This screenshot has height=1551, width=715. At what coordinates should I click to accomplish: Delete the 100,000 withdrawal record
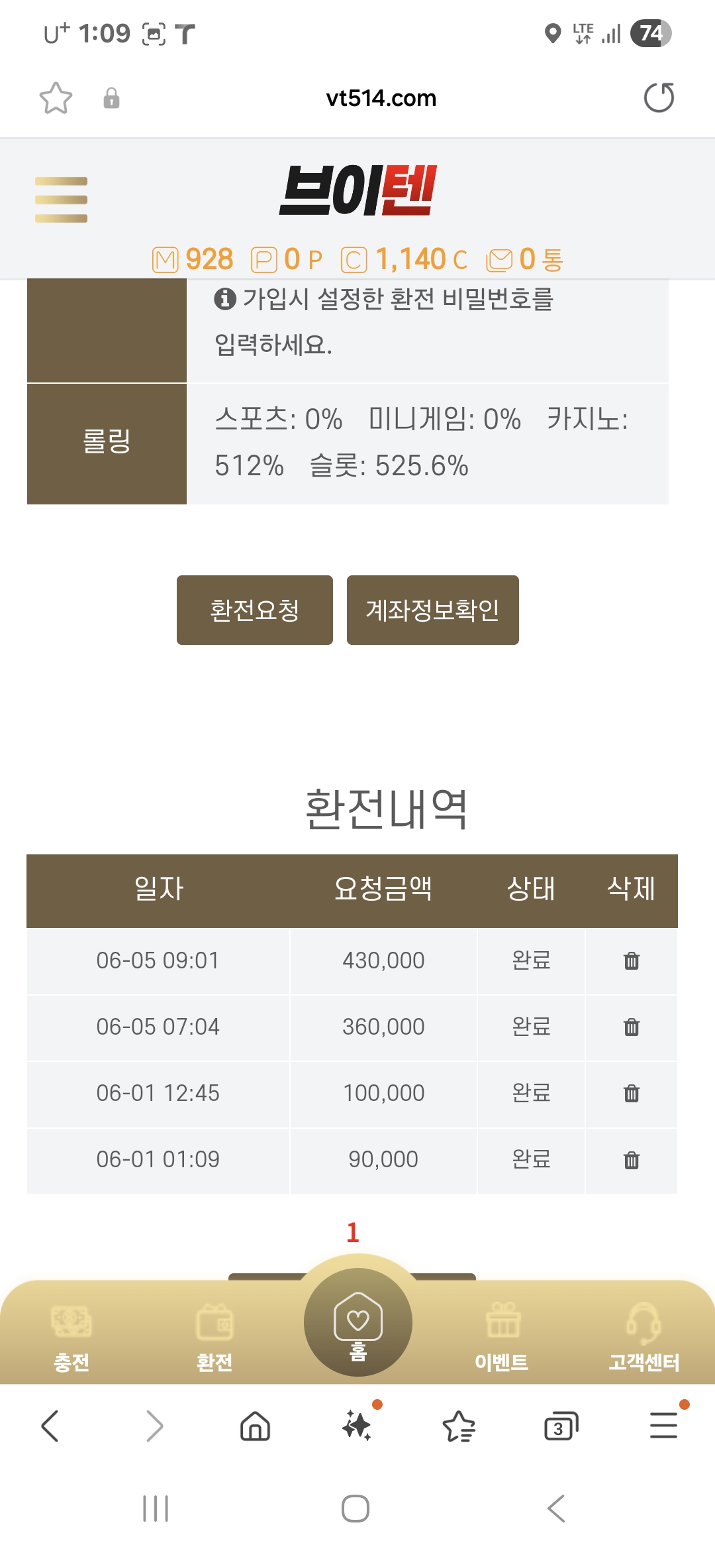click(632, 1093)
